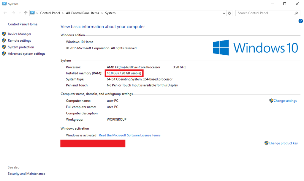
Task: Read the Microsoft Software License Terms
Action: point(130,135)
